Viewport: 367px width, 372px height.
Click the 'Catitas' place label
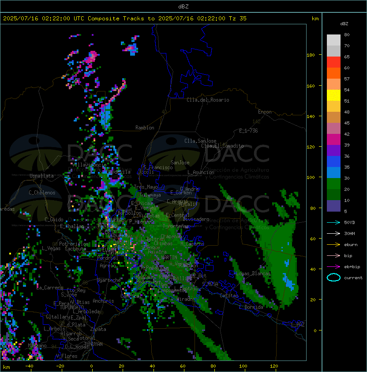[x=229, y=296]
